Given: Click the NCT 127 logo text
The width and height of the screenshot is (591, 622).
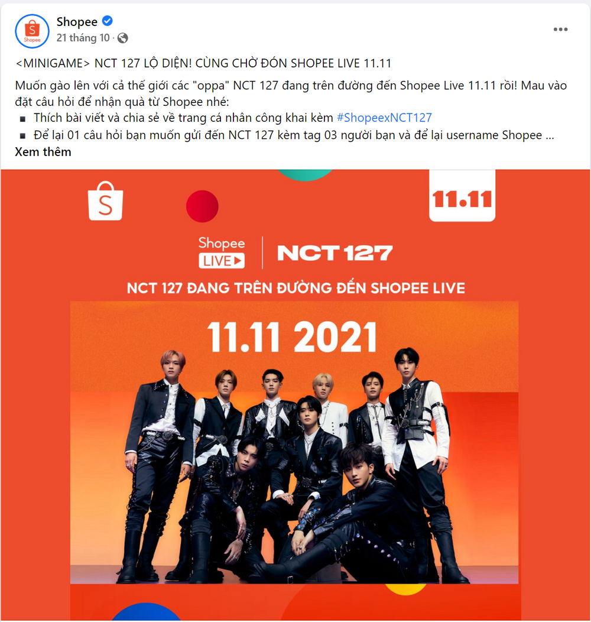Looking at the screenshot, I should (335, 253).
